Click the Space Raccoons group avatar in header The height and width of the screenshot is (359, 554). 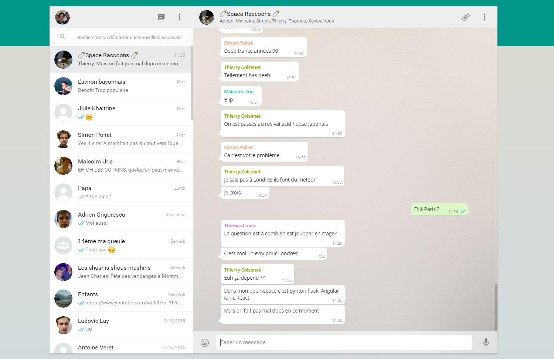tap(207, 17)
